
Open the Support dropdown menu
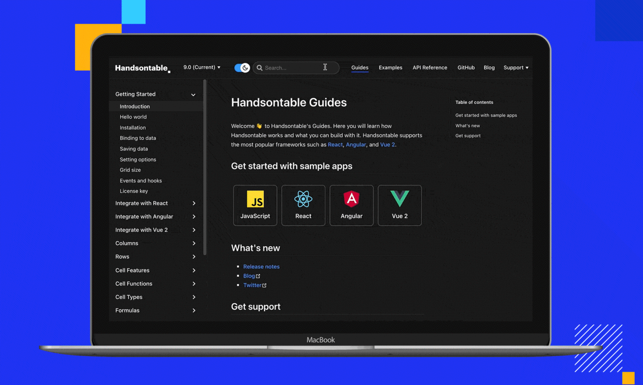(x=515, y=67)
